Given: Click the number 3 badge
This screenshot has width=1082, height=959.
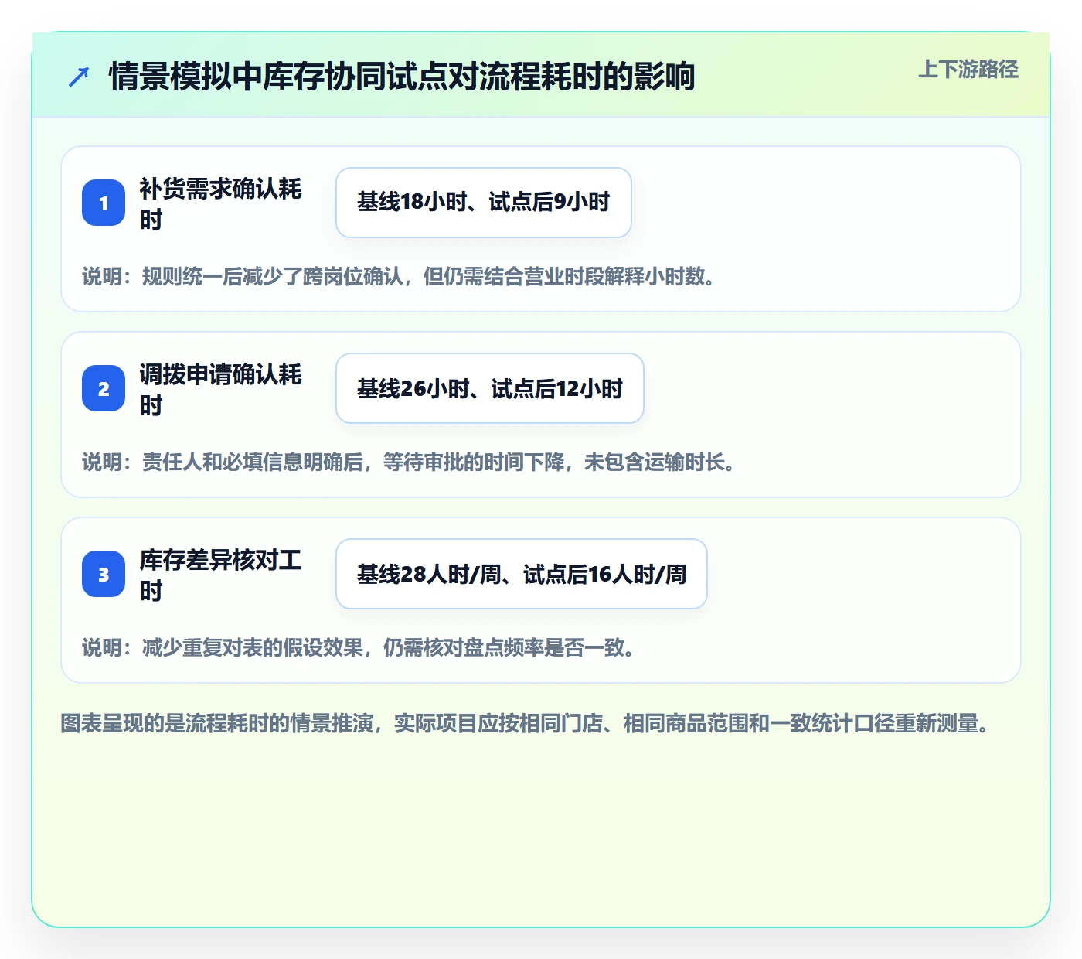Looking at the screenshot, I should (x=104, y=574).
